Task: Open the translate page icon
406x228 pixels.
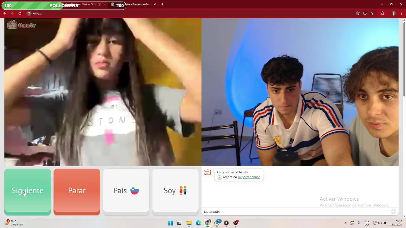Action: (x=358, y=13)
